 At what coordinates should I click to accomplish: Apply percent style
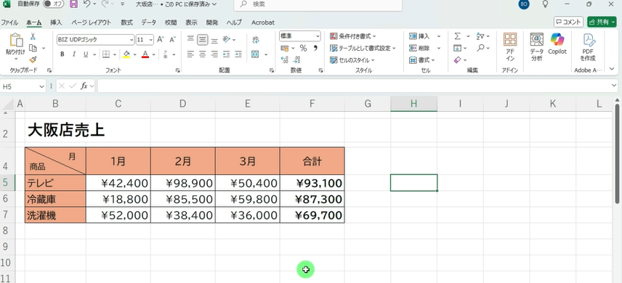pos(304,49)
